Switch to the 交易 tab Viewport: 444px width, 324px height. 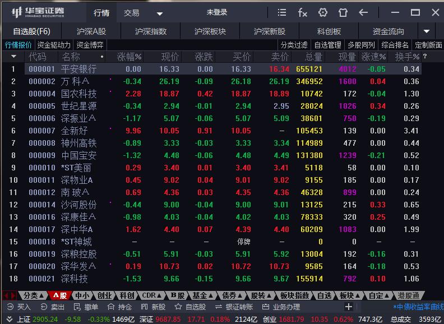click(x=131, y=12)
